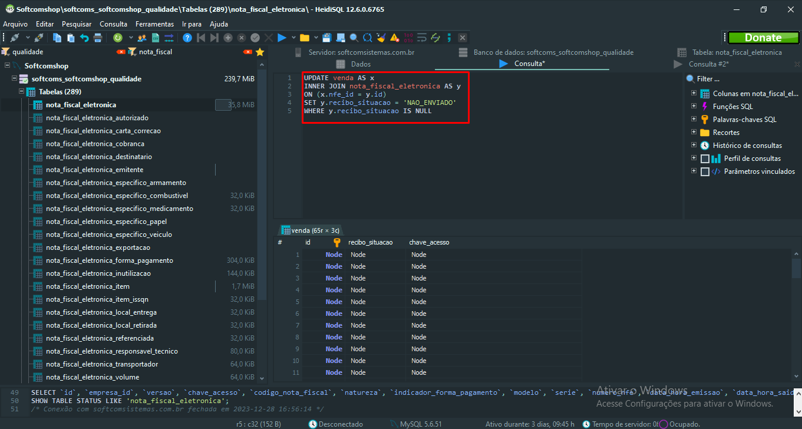Enable the Perfil de consultas checkbox
The image size is (802, 429).
click(705, 159)
